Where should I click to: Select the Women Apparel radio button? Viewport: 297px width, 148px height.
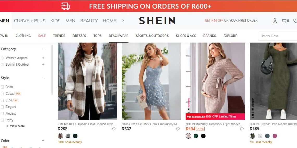pyautogui.click(x=2, y=58)
